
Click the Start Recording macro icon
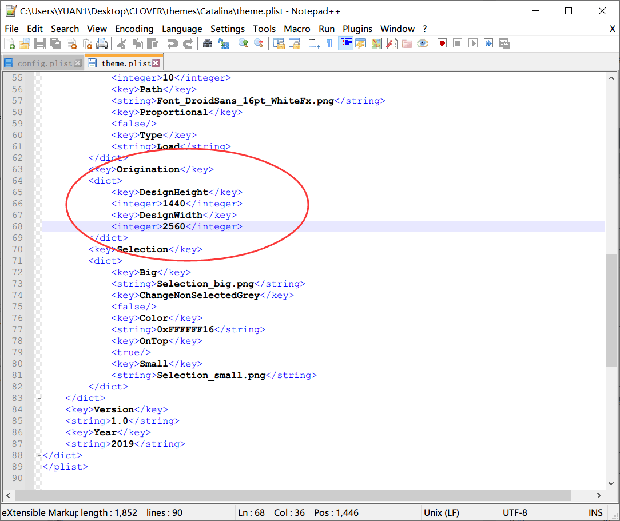click(442, 43)
